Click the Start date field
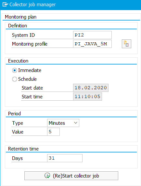The width and height of the screenshot is (141, 186). point(91,88)
